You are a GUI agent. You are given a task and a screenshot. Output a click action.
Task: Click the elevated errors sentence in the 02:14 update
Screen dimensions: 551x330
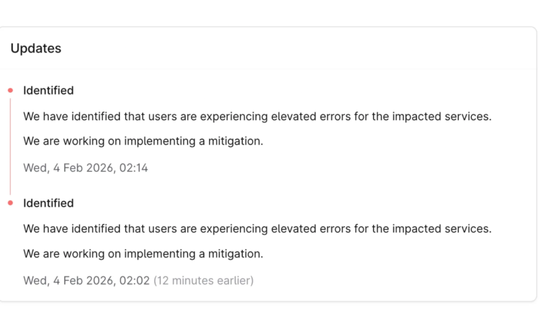click(x=257, y=116)
